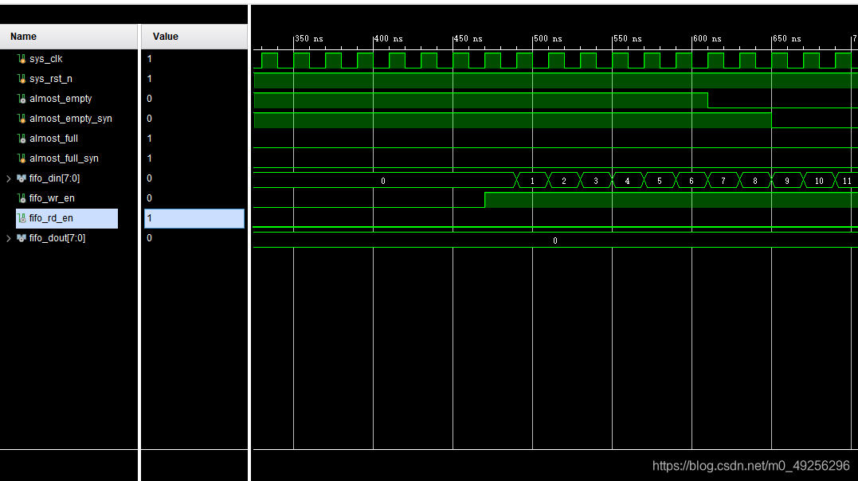Image resolution: width=858 pixels, height=481 pixels.
Task: Click the value cell of sys_clk
Action: coord(194,59)
